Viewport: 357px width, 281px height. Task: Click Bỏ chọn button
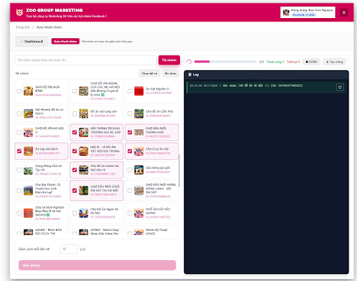[170, 74]
